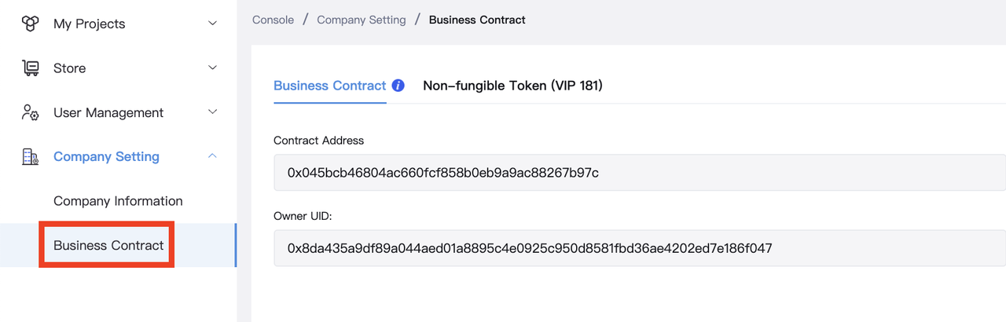Expand the Store menu chevron
Image resolution: width=1006 pixels, height=322 pixels.
[212, 68]
